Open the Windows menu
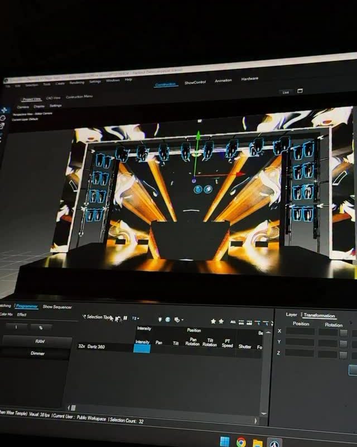The image size is (357, 447). coord(113,80)
